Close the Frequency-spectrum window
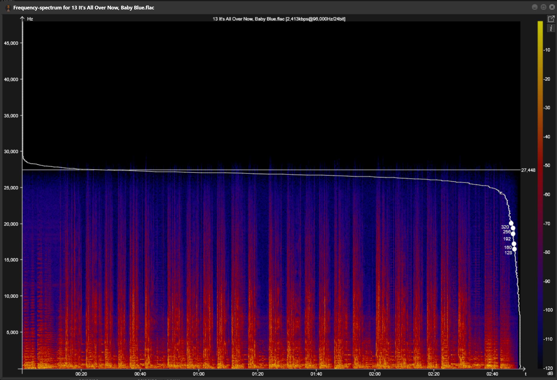Screen dimensions: 557x380 [552, 7]
